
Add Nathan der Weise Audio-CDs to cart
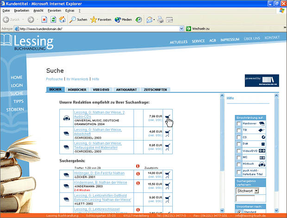point(168,117)
